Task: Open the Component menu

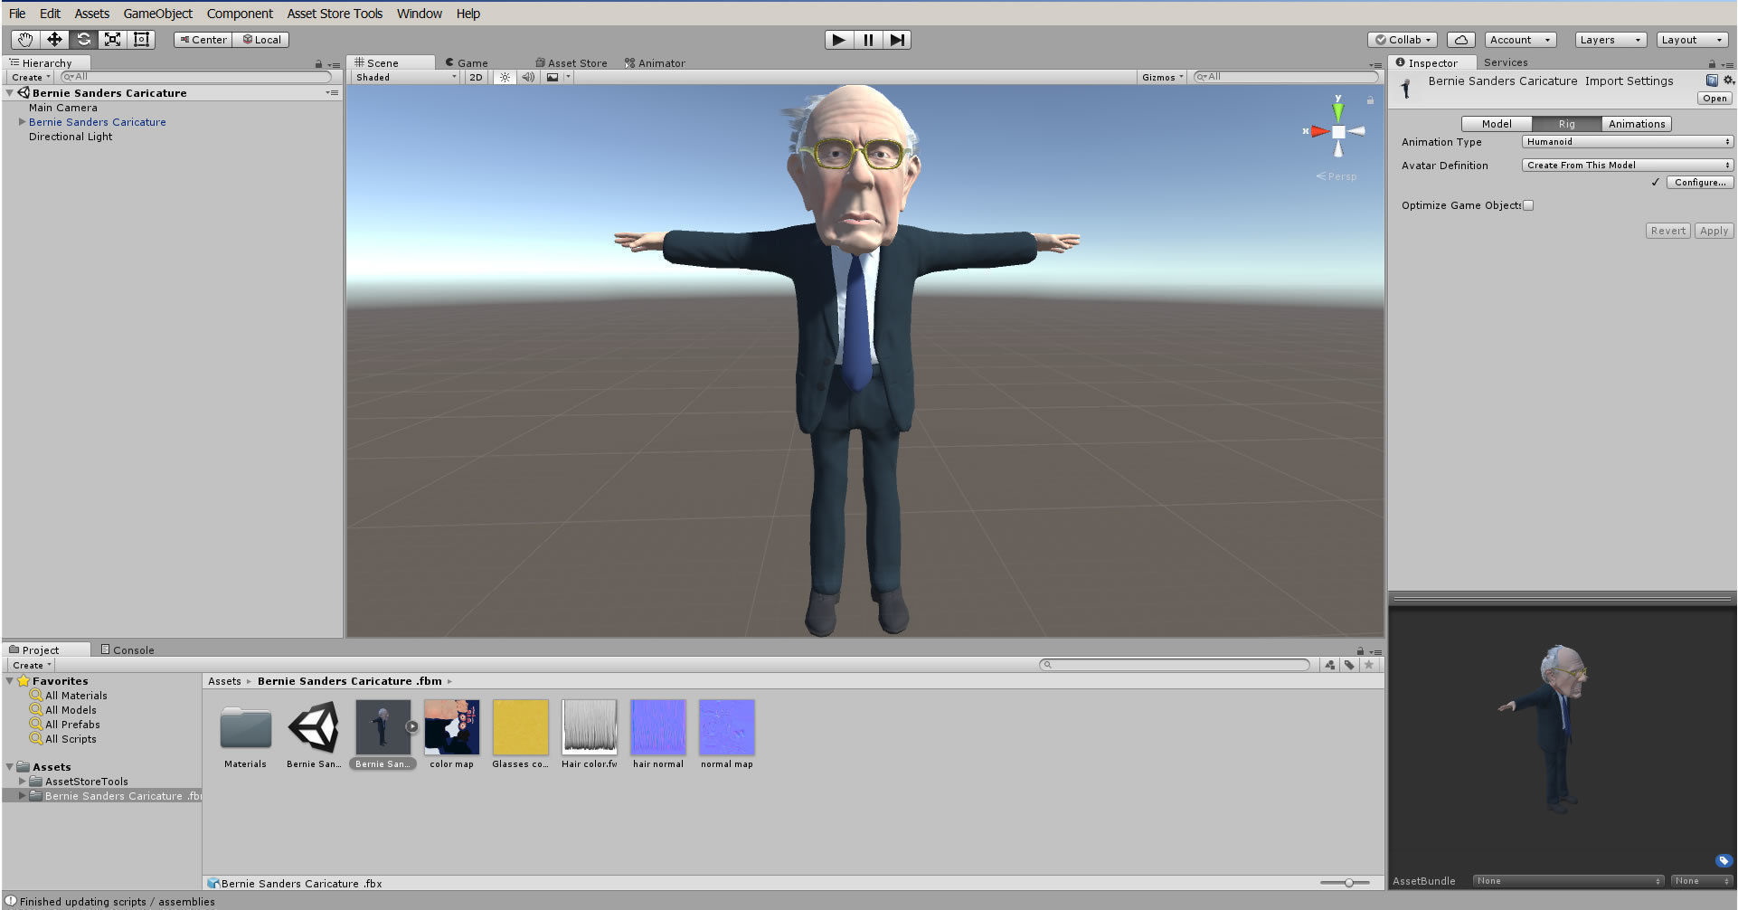Action: click(240, 14)
